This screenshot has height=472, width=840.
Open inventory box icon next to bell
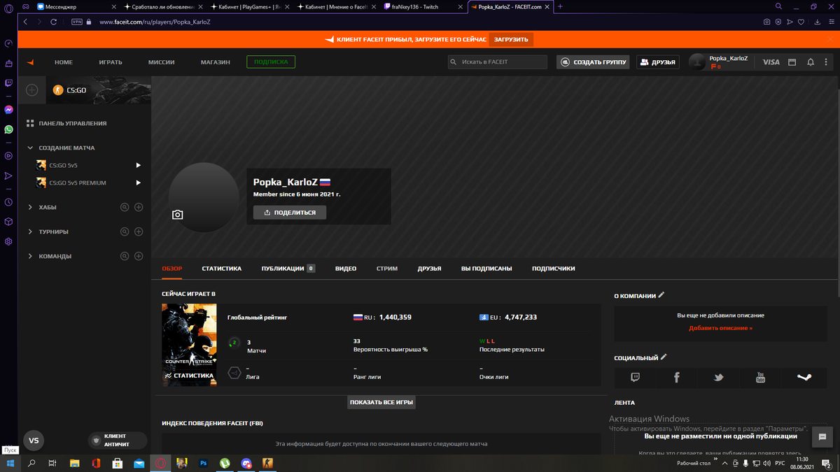(792, 62)
